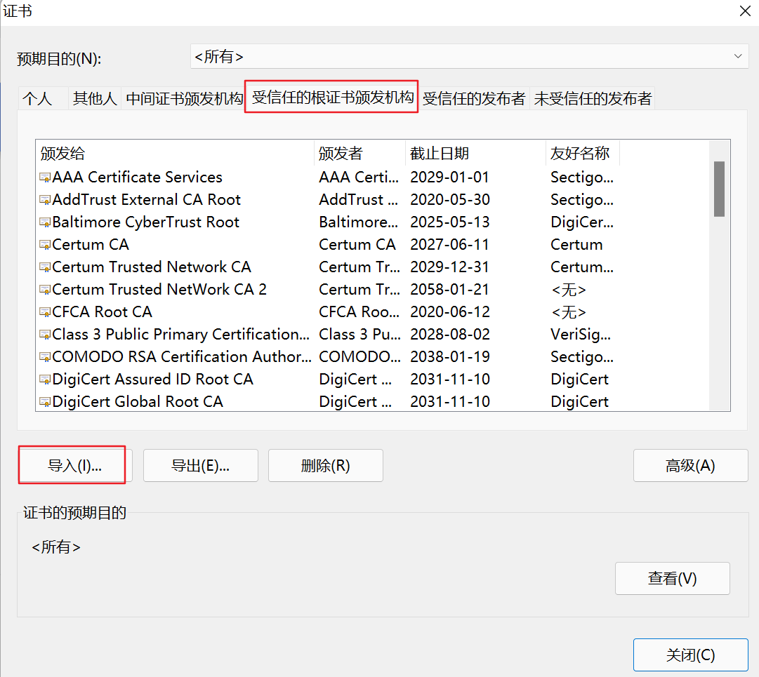
Task: Select the DigiCert Assured ID Root CA name
Action: (152, 379)
